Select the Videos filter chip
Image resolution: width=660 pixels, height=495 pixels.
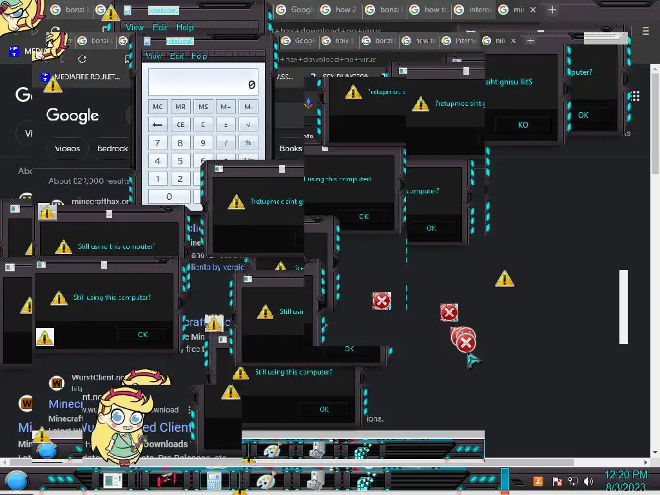pyautogui.click(x=67, y=148)
